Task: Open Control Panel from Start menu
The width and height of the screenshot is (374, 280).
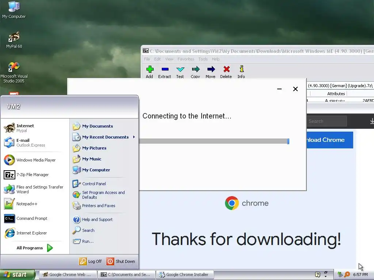Action: coord(104,184)
